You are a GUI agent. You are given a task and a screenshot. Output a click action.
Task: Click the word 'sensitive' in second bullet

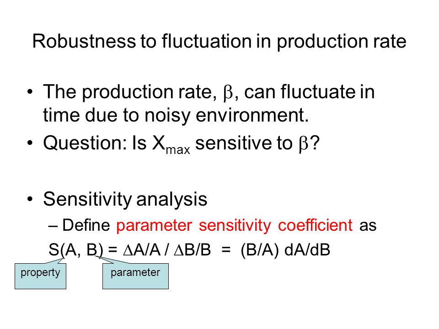(x=234, y=143)
